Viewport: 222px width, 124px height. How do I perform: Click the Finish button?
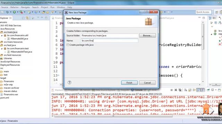click(x=129, y=83)
